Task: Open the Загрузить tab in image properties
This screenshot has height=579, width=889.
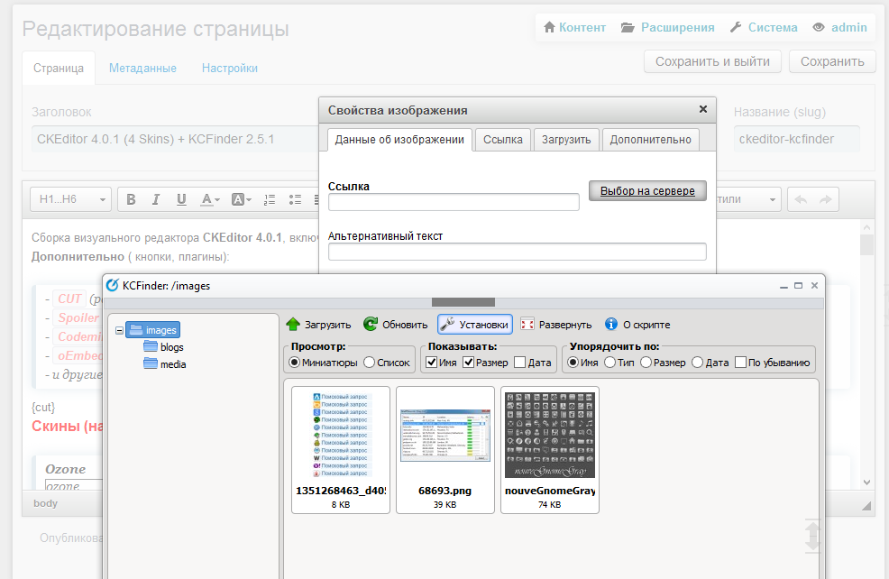Action: pos(566,139)
